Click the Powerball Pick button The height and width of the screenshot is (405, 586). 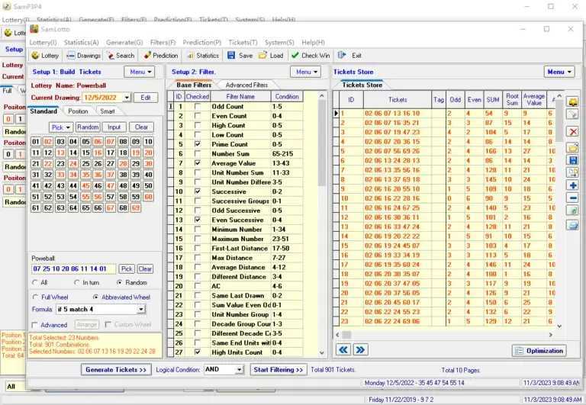127,269
